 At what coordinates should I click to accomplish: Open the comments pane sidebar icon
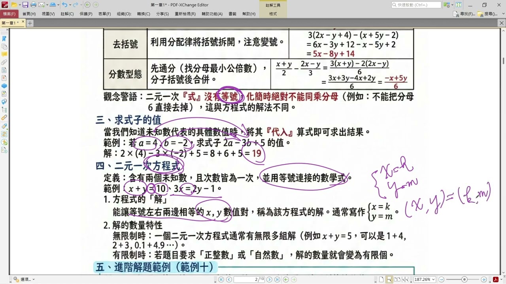[x=4, y=54]
